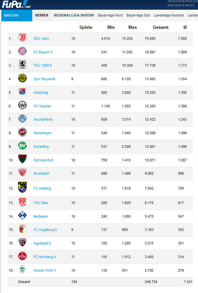
Task: Click the FC Amberg club crest
Action: [x=22, y=187]
